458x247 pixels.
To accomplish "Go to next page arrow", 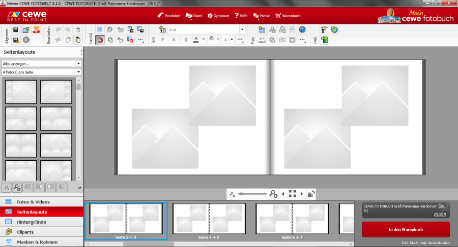I will (301, 194).
